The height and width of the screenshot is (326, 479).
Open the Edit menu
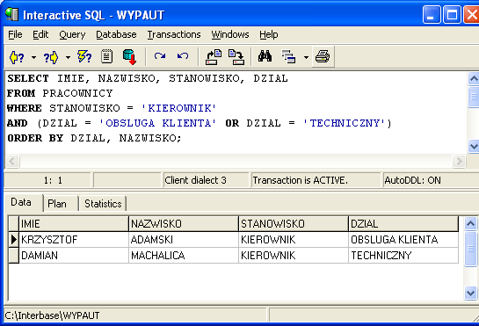tap(40, 34)
